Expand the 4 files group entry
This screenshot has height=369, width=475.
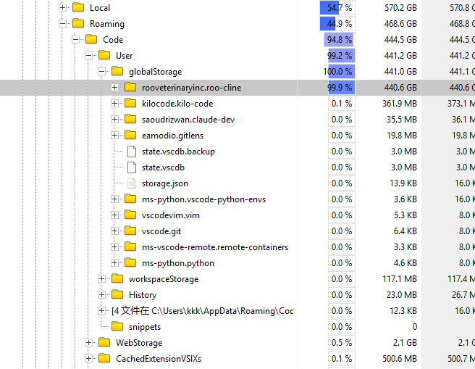[101, 311]
